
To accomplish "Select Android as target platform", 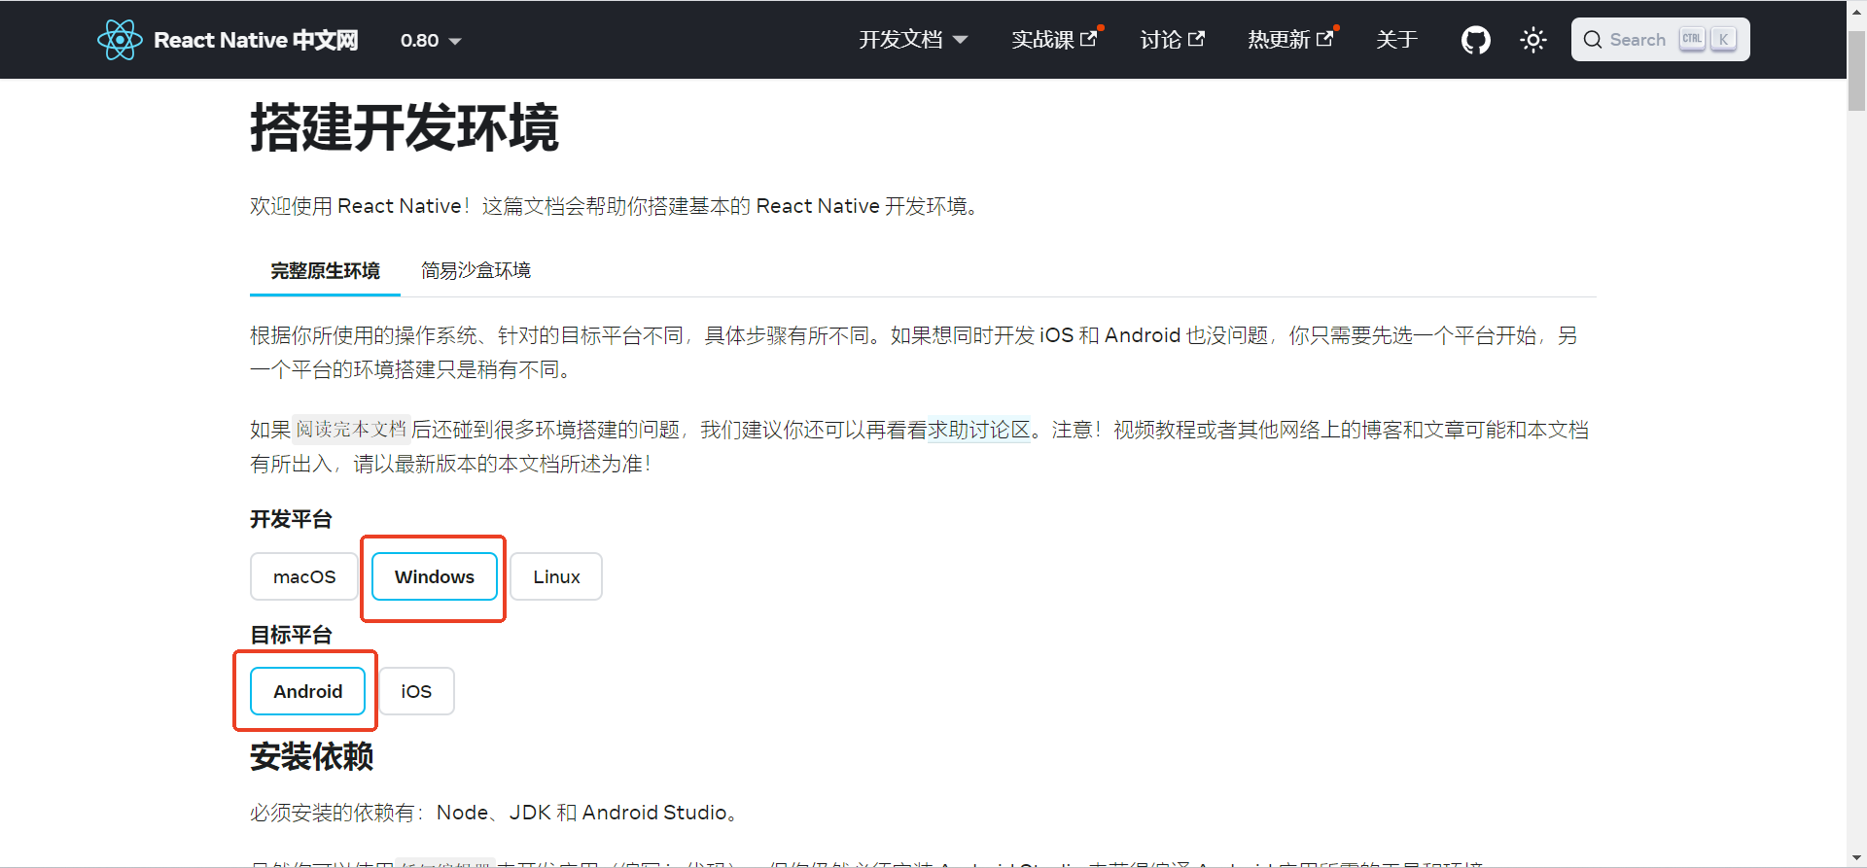I will [307, 691].
